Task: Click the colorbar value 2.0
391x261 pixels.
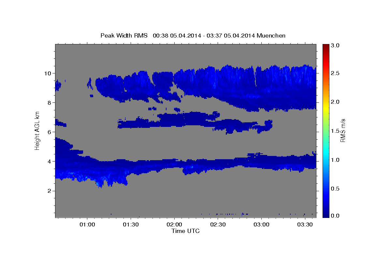Action: pyautogui.click(x=335, y=102)
